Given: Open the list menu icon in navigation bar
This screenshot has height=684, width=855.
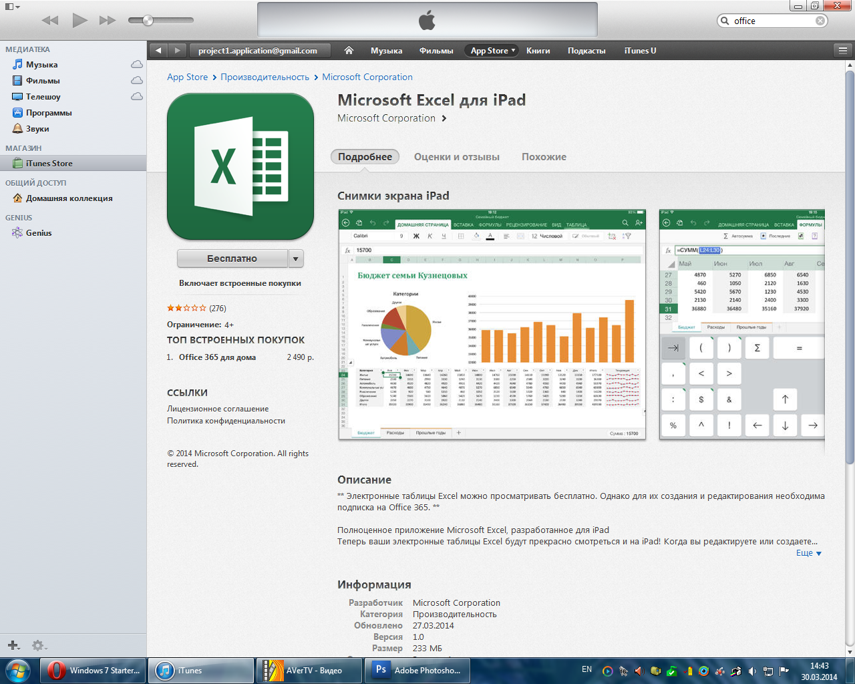Looking at the screenshot, I should pyautogui.click(x=843, y=51).
